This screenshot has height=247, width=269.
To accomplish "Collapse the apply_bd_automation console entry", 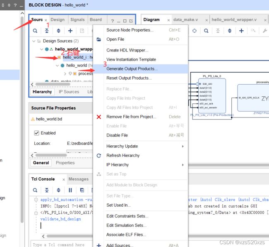I will (36, 200).
